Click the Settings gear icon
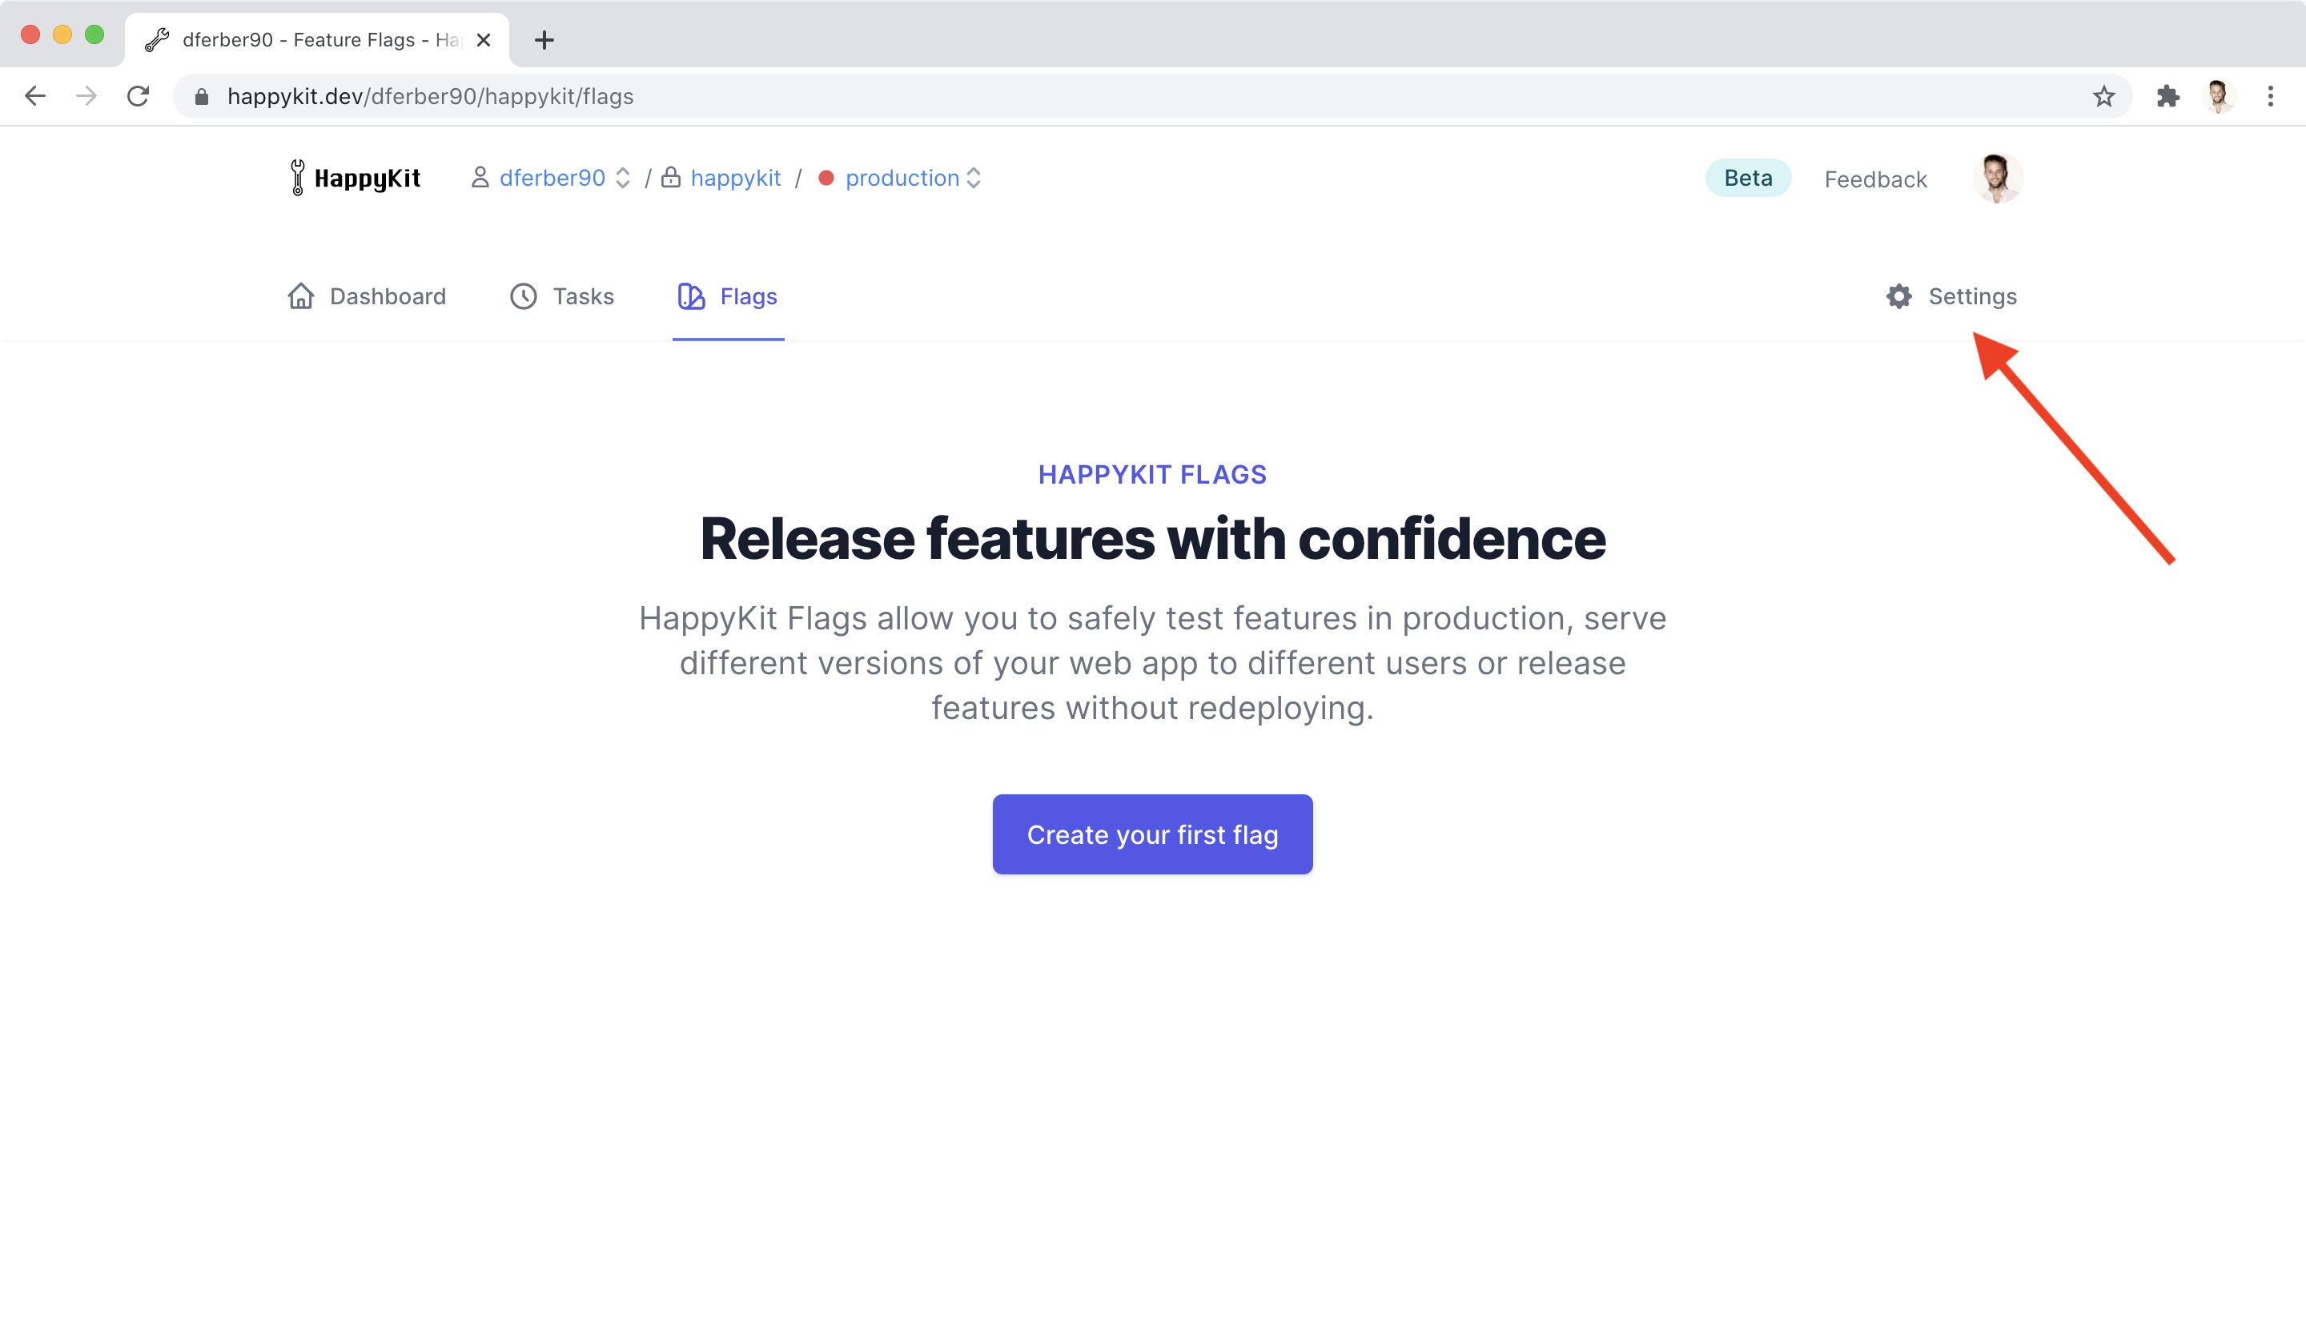 pos(1898,296)
